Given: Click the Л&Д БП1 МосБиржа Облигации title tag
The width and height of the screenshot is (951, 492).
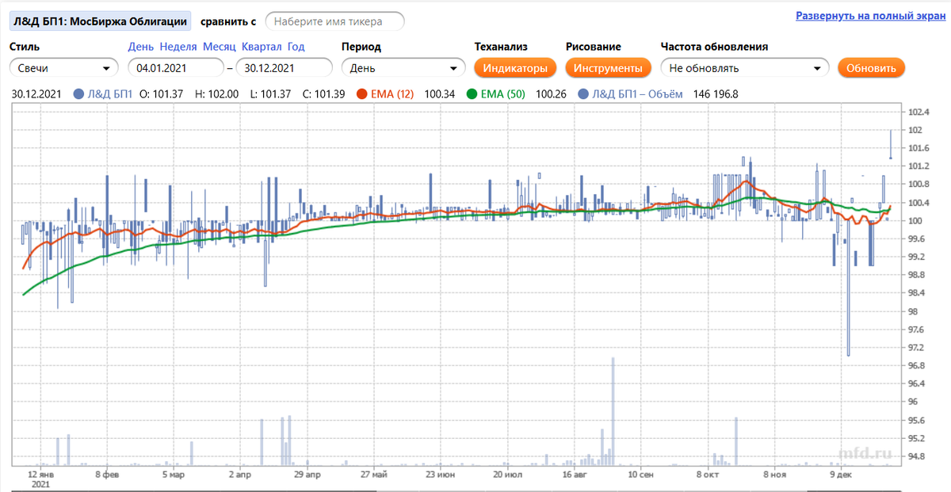Looking at the screenshot, I should 101,21.
